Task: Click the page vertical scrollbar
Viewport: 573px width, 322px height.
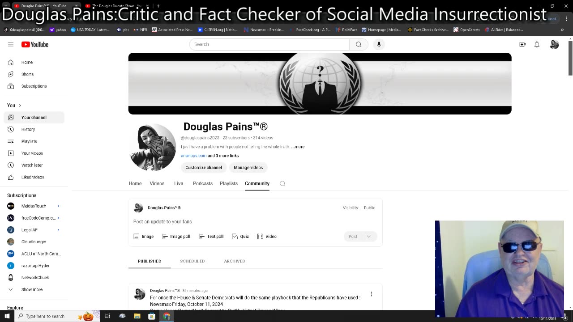Action: pyautogui.click(x=570, y=58)
